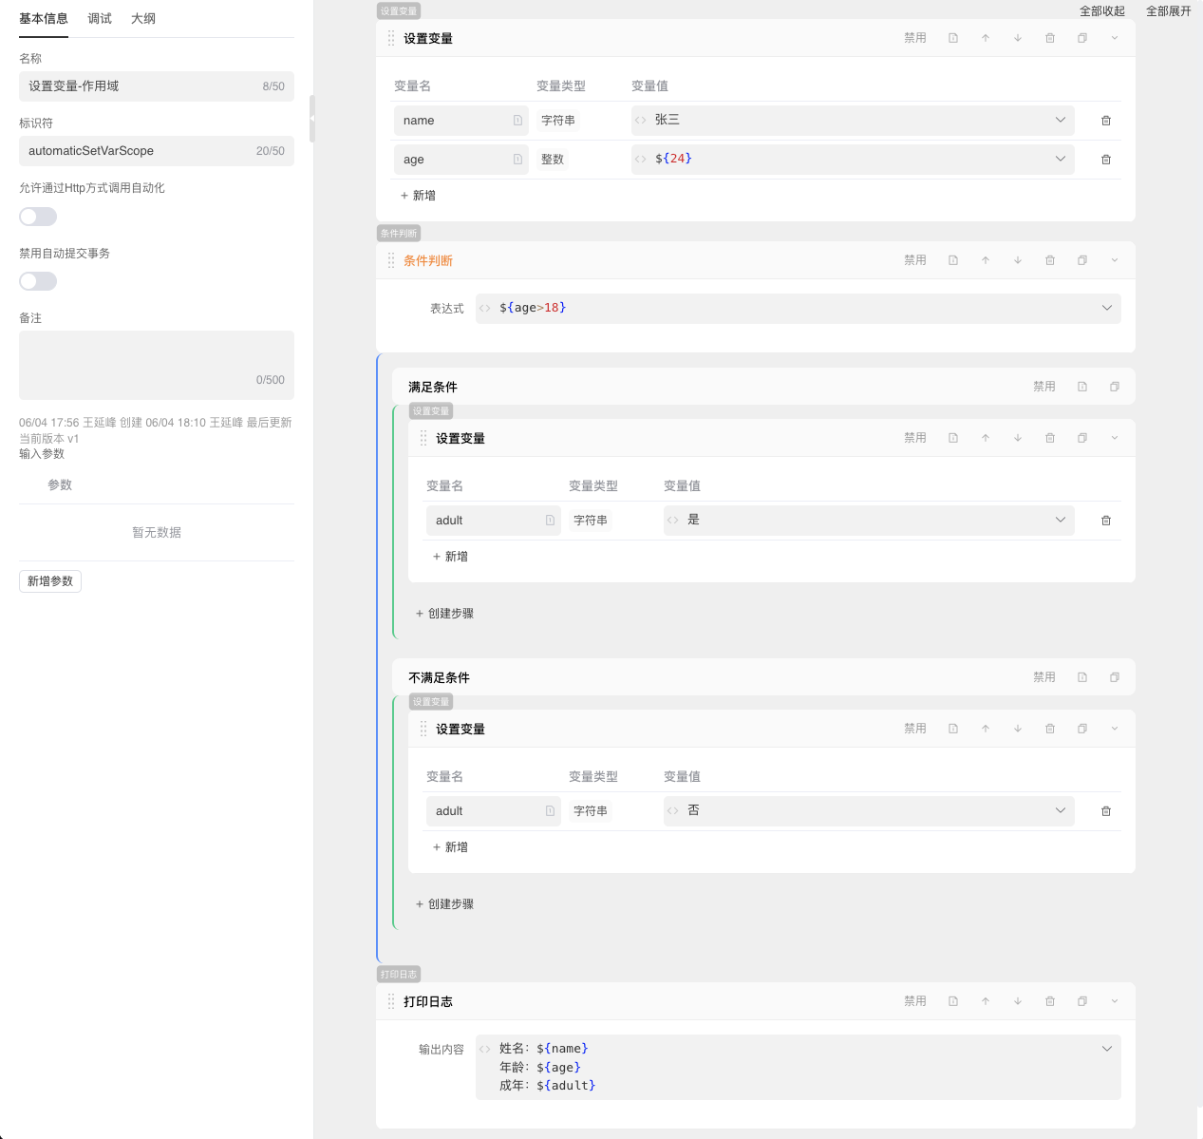Move the top 设置变量 step down
The image size is (1203, 1139).
1018,38
